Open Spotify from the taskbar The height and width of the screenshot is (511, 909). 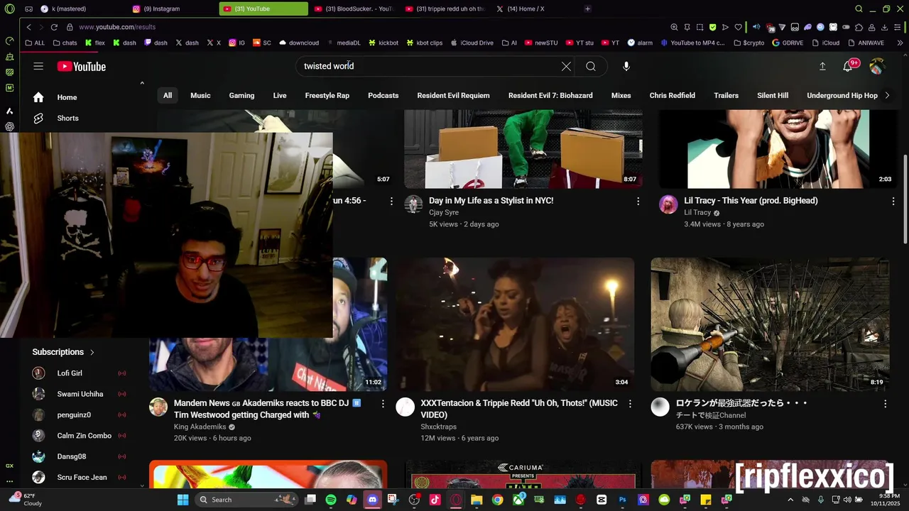331,500
